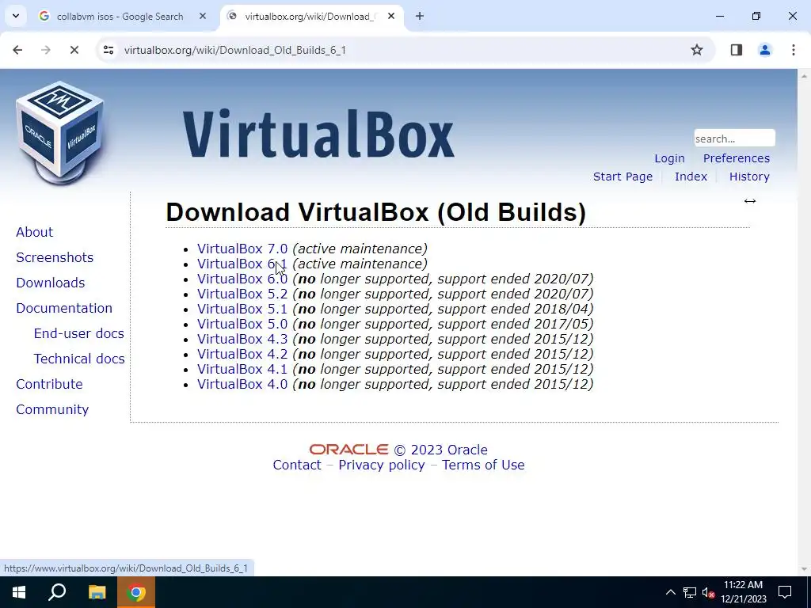811x608 pixels.
Task: Open the VirtualBox 5.0 link
Action: tap(242, 324)
